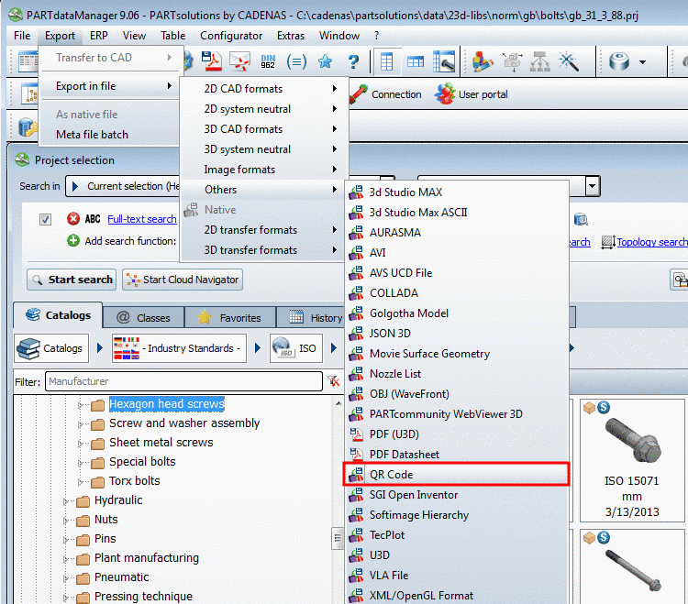
Task: Click green plus Add search function icon
Action: click(x=73, y=241)
